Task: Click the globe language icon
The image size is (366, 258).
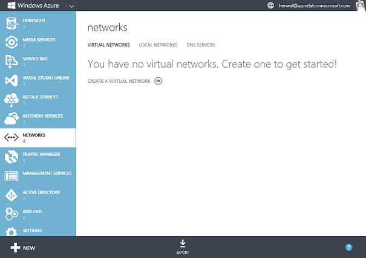Action: [x=270, y=5]
